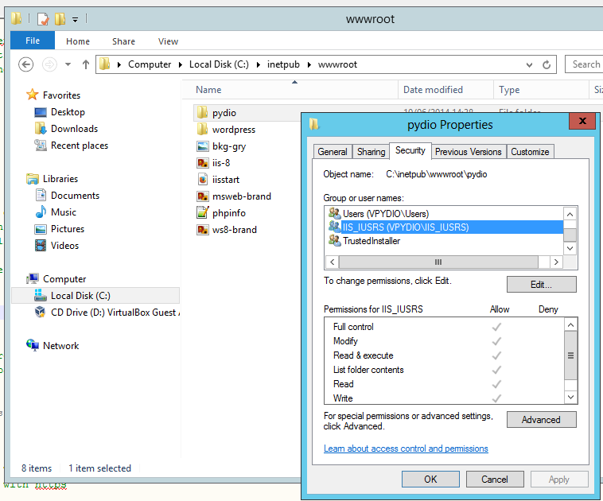
Task: Open the Share ribbon tab
Action: [123, 41]
